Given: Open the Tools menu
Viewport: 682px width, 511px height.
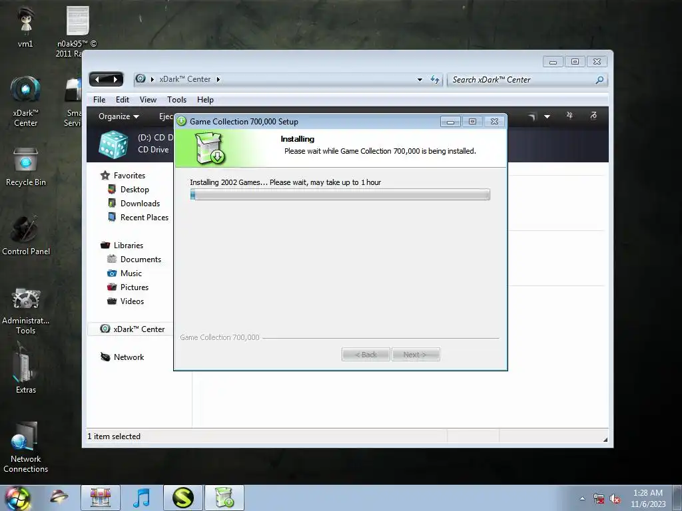Looking at the screenshot, I should pos(176,100).
